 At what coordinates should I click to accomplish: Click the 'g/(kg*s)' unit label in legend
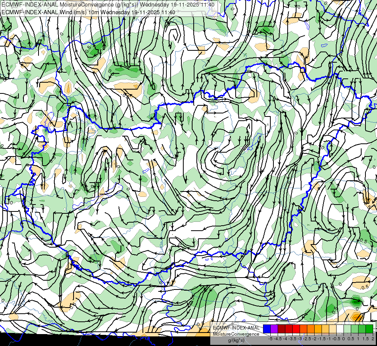click(x=236, y=340)
